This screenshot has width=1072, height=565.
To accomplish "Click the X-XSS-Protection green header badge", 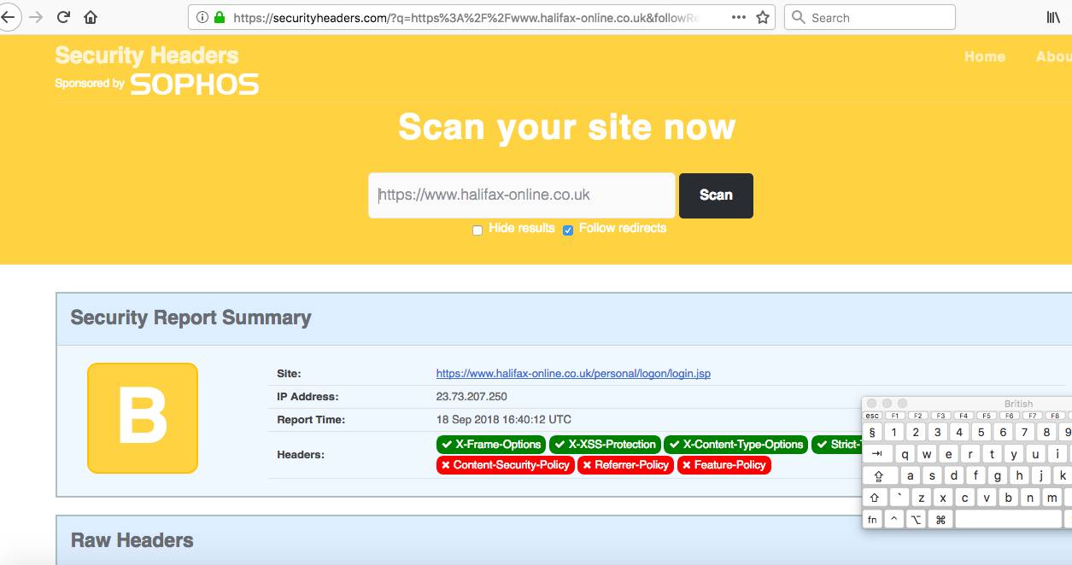I will (x=605, y=445).
